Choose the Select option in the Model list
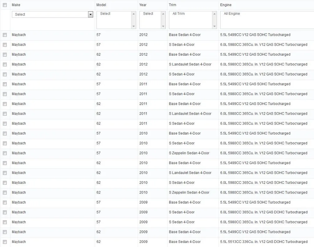The height and width of the screenshot is (247, 314). pyautogui.click(x=105, y=14)
